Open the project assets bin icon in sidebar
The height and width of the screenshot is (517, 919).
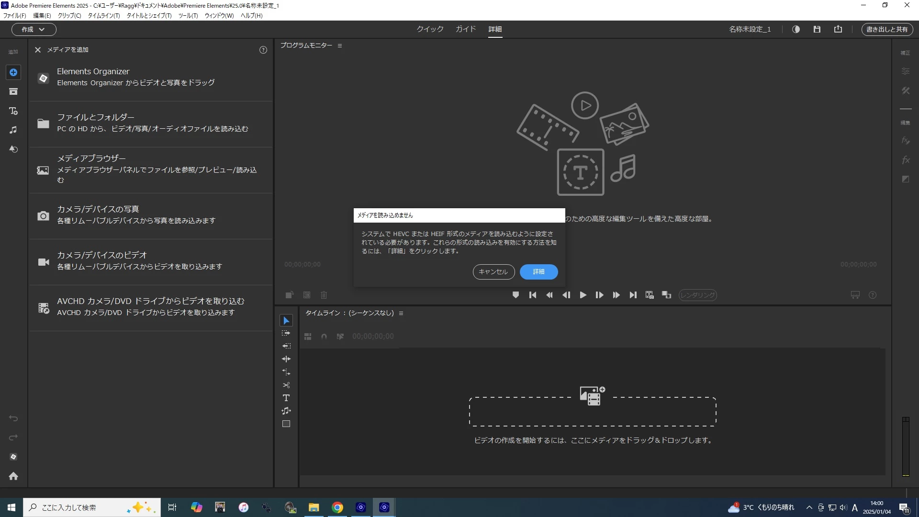(13, 91)
